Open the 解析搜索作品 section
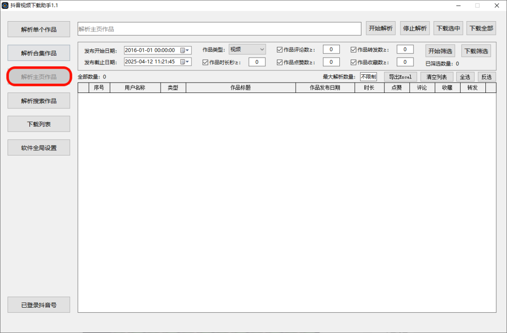 39,101
